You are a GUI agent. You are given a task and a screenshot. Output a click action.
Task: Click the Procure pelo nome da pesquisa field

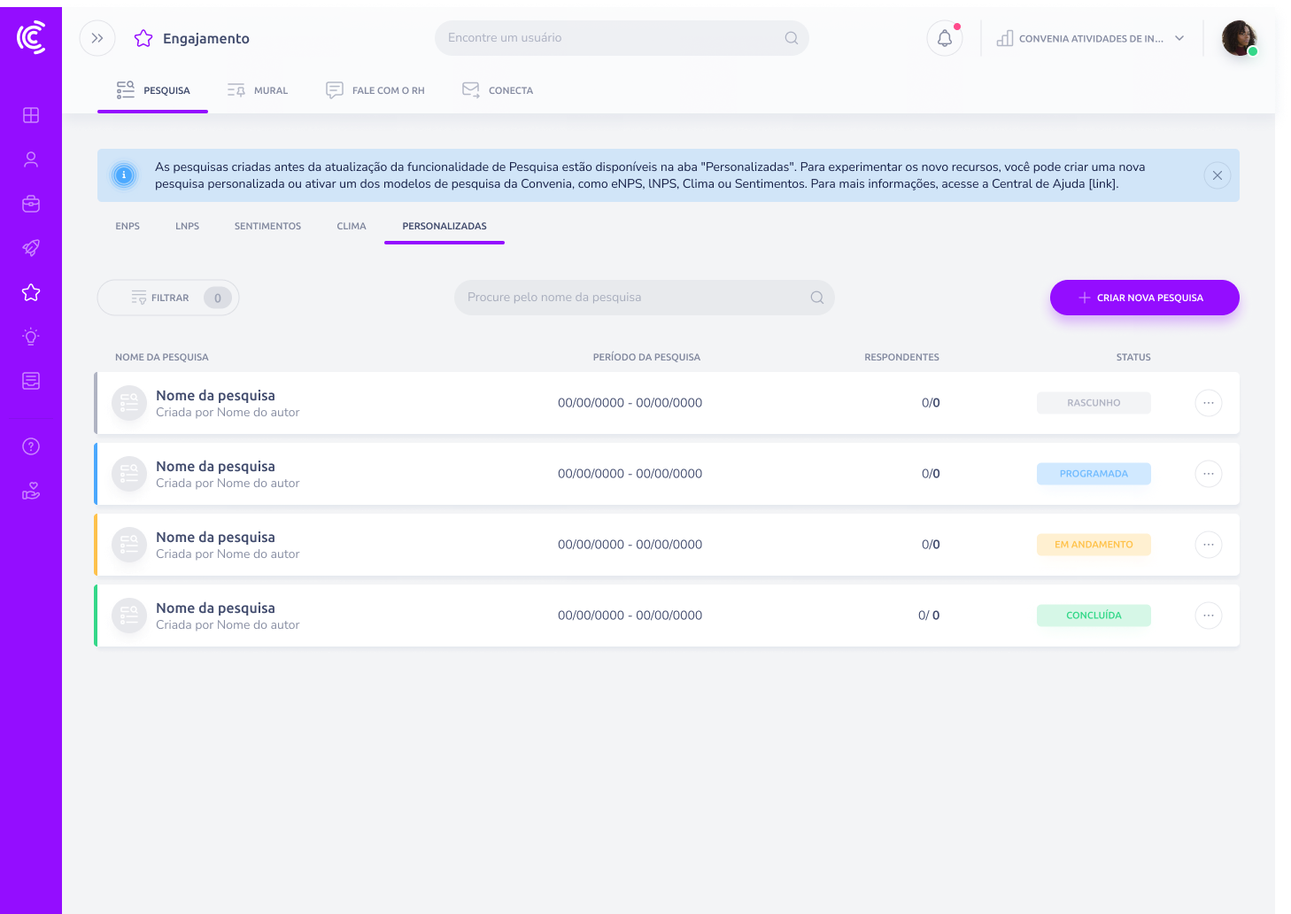(x=633, y=298)
